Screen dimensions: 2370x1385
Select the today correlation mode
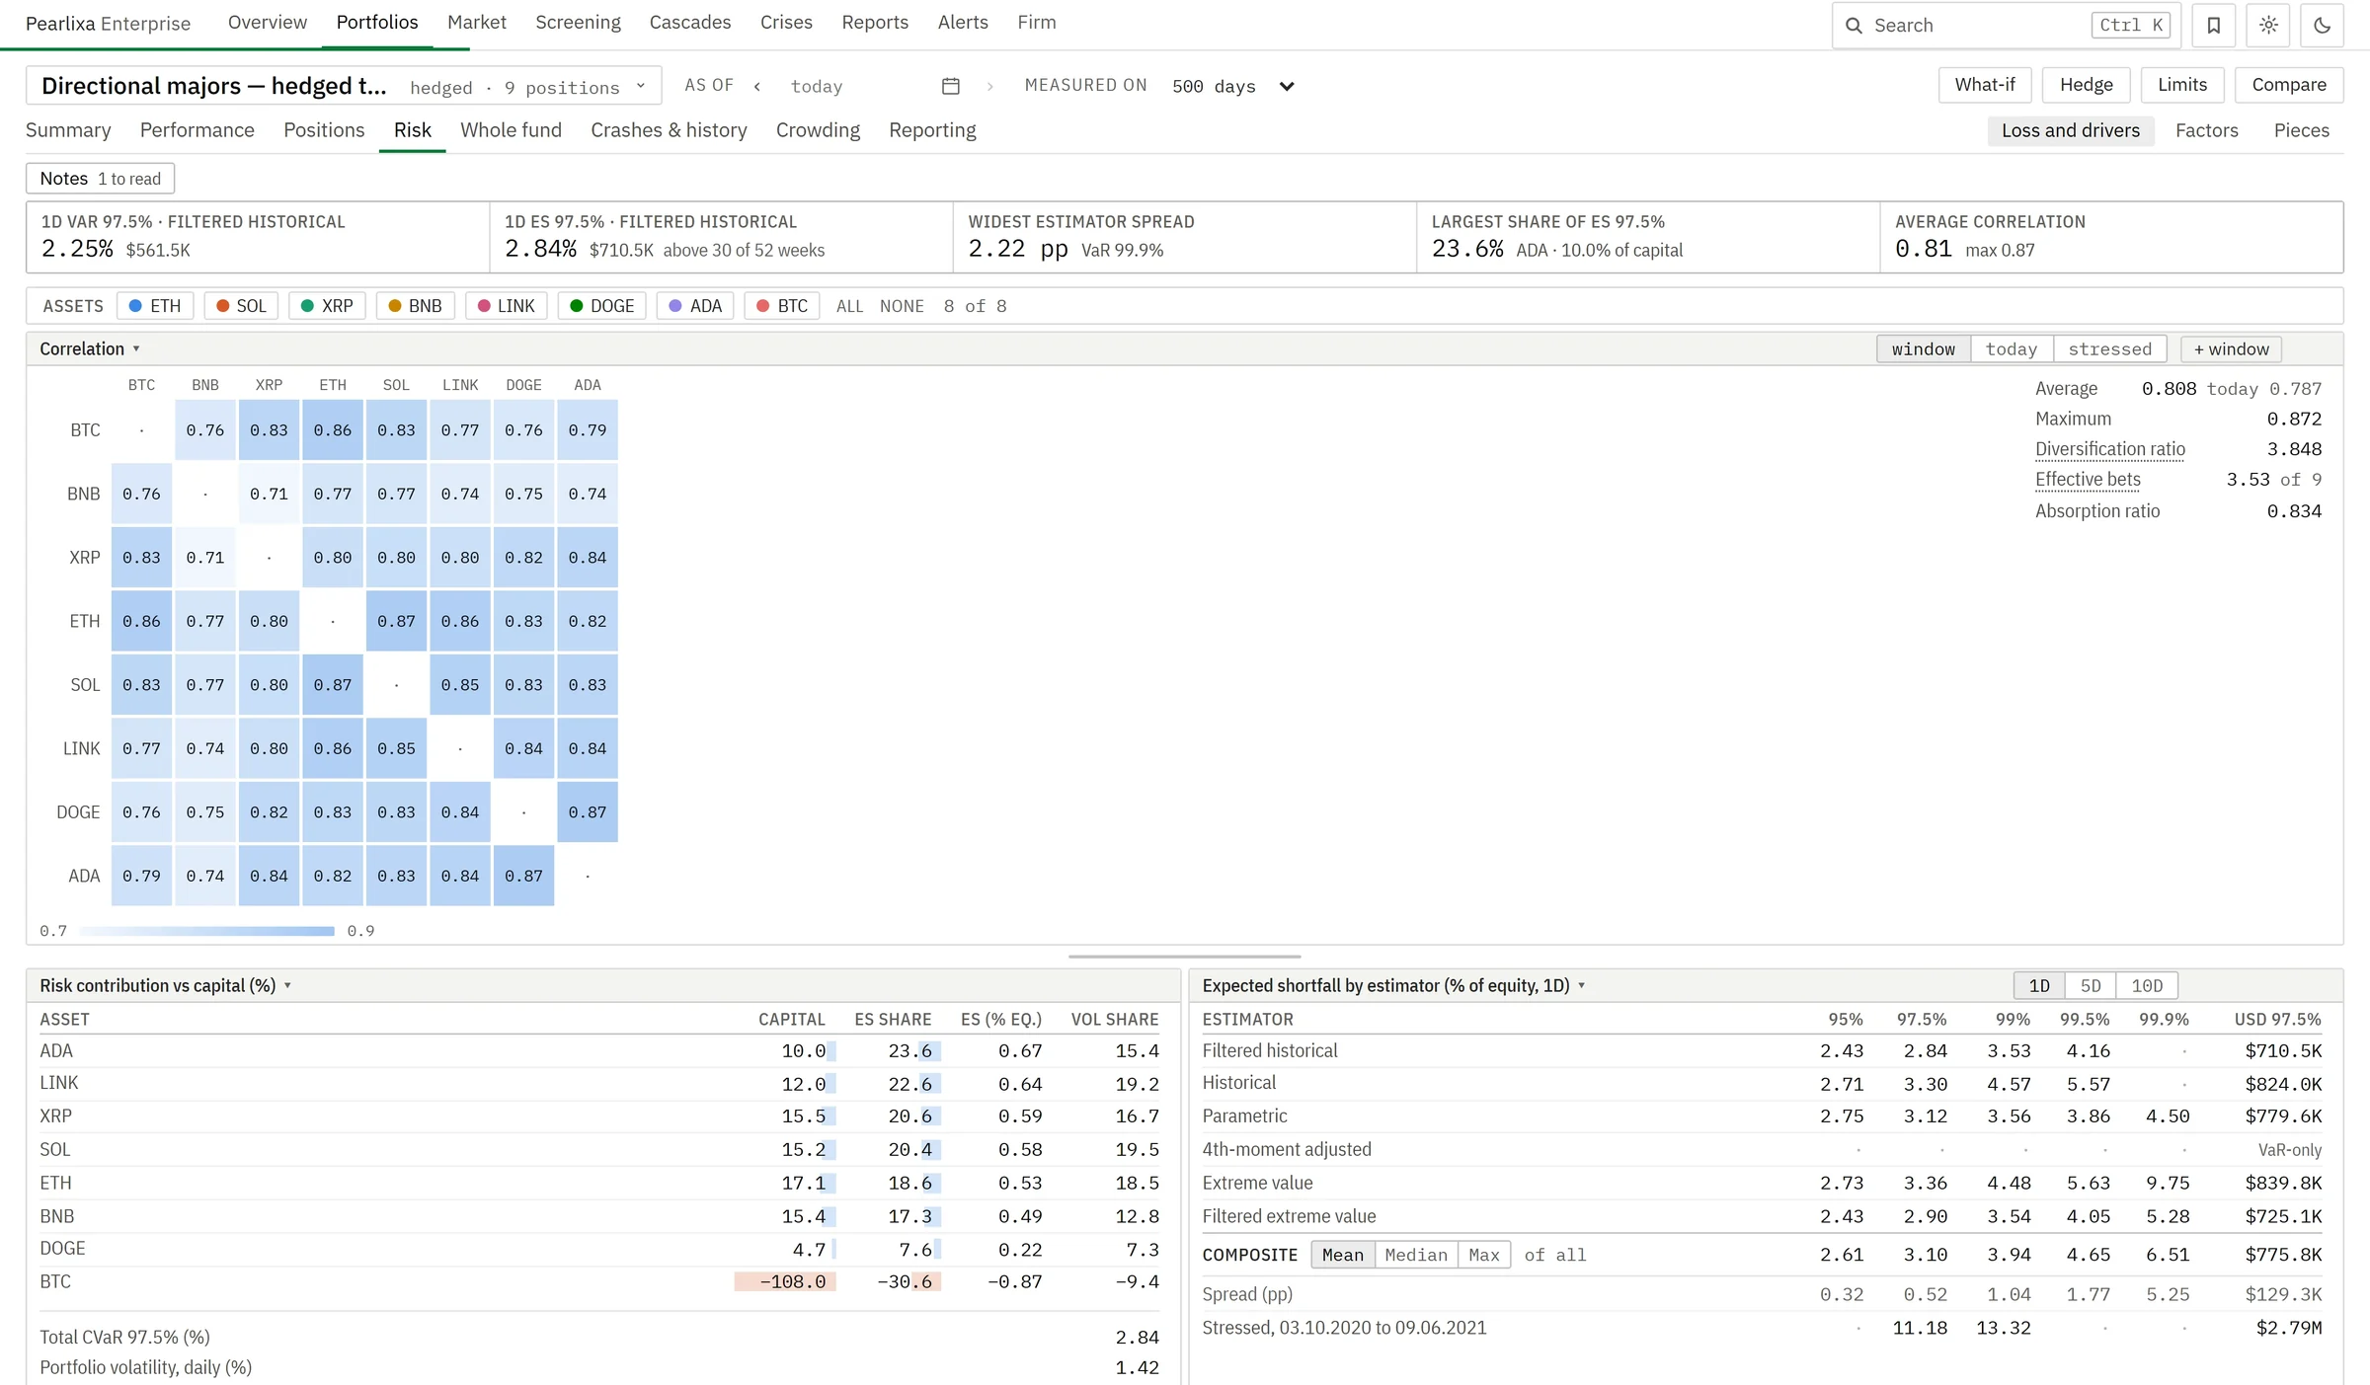pos(2011,349)
